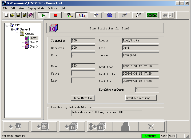
Task: Open the Display Mode menu
Action: click(36, 8)
